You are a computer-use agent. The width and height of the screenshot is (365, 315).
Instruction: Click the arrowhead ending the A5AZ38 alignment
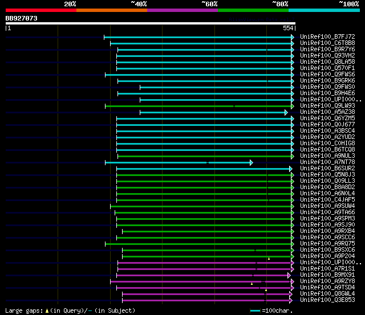click(x=286, y=113)
